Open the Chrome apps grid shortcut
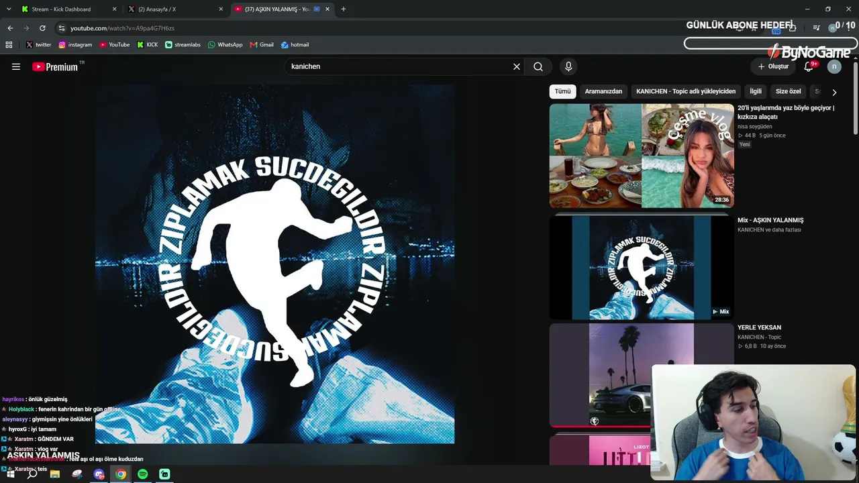The height and width of the screenshot is (483, 859). coord(9,45)
